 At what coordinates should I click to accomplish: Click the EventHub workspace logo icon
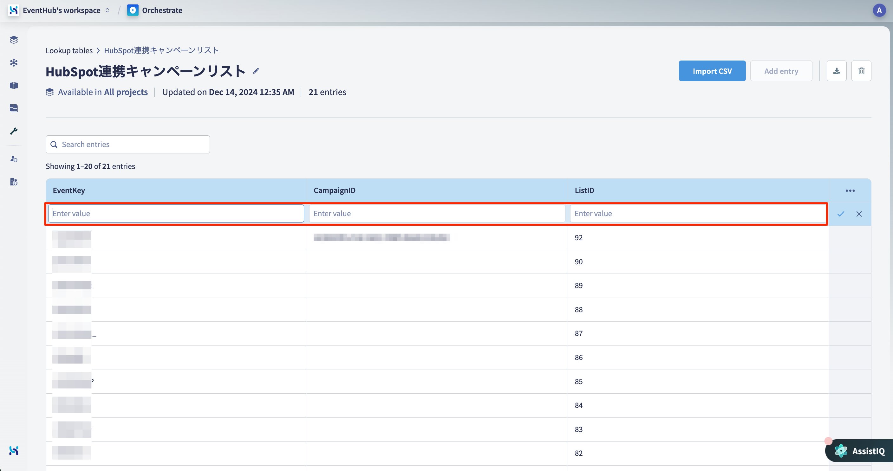[x=14, y=10]
